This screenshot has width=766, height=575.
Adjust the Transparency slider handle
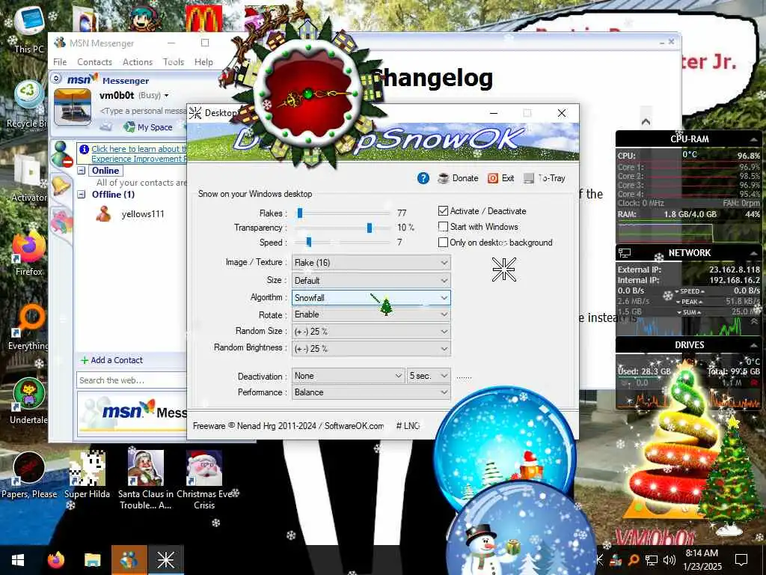[370, 228]
